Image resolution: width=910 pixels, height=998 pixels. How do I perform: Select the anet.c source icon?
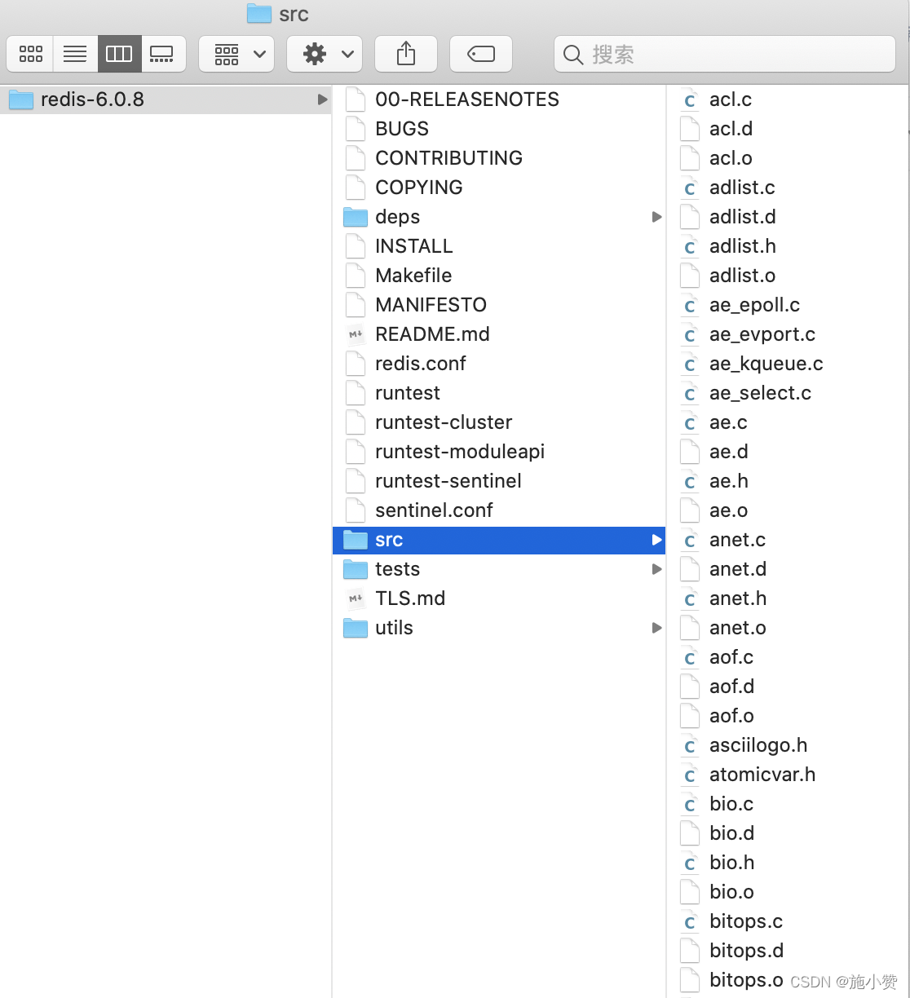click(690, 540)
